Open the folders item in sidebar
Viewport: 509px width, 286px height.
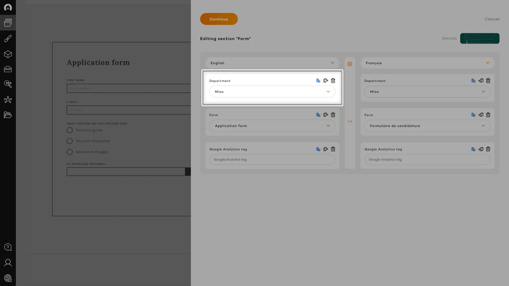click(8, 115)
